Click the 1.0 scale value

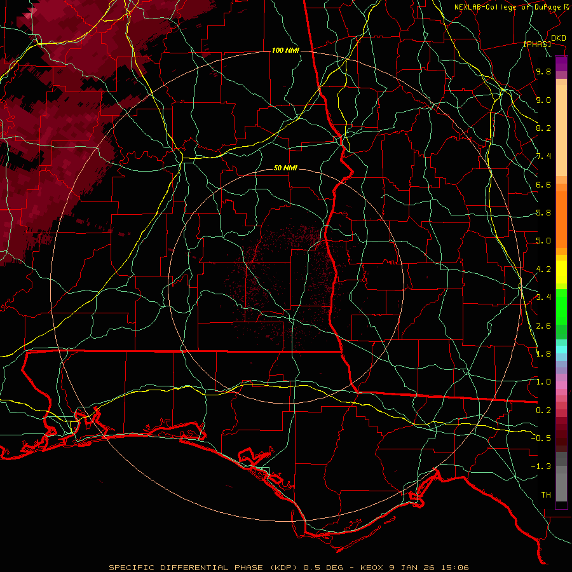tap(543, 383)
